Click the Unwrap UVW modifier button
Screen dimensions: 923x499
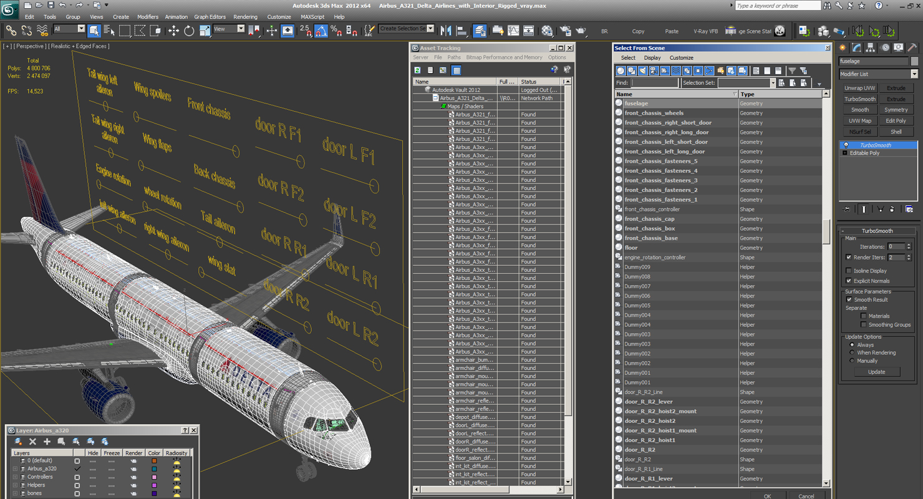(860, 88)
